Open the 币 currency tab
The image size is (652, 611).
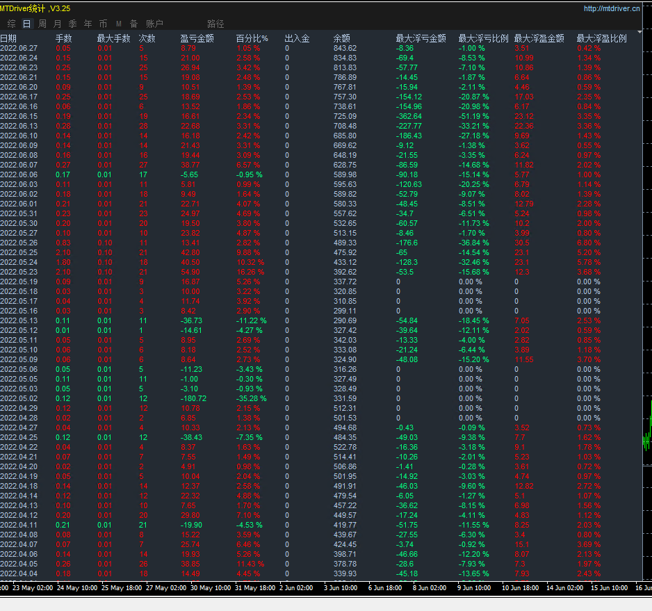click(103, 24)
